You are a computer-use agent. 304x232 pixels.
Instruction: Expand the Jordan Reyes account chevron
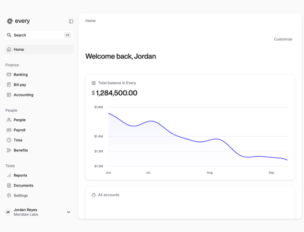pyautogui.click(x=68, y=212)
